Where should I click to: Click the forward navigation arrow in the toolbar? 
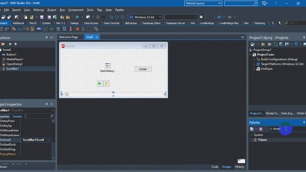pos(229,17)
